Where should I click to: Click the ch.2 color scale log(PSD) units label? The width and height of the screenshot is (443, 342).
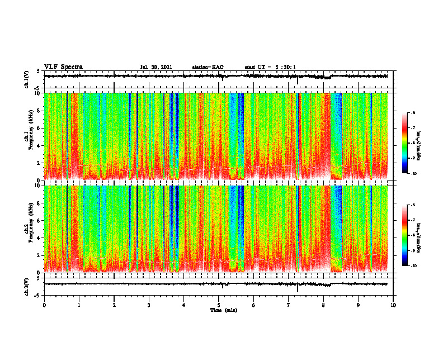(x=419, y=237)
